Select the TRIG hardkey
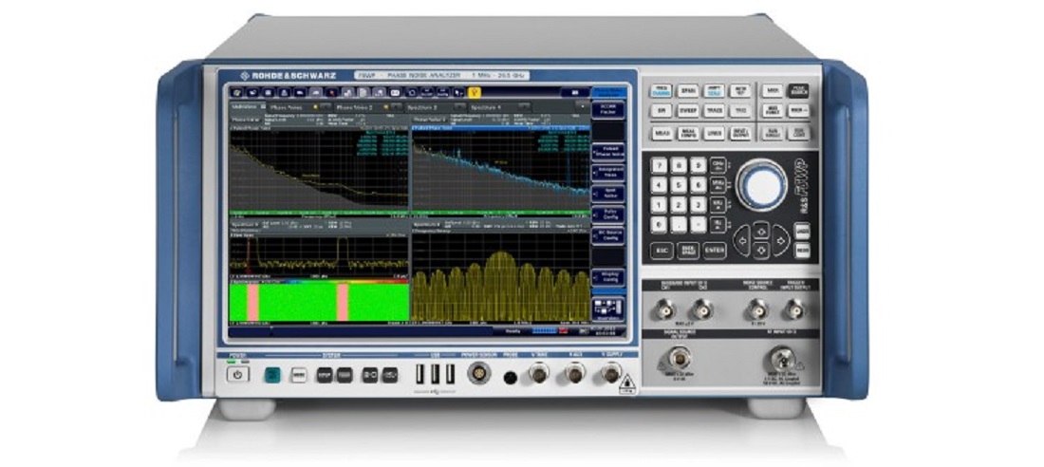1044x467 pixels. pyautogui.click(x=740, y=111)
